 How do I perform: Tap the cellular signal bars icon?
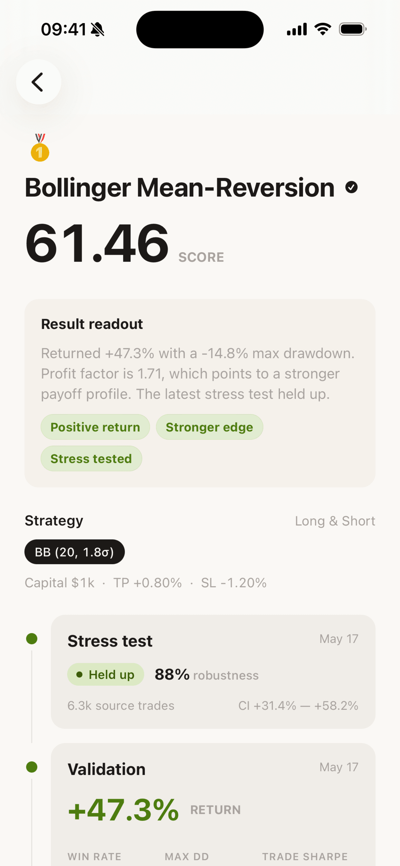point(297,29)
